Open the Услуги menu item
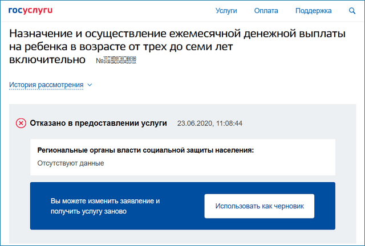Image resolution: width=365 pixels, height=246 pixels. click(x=226, y=11)
